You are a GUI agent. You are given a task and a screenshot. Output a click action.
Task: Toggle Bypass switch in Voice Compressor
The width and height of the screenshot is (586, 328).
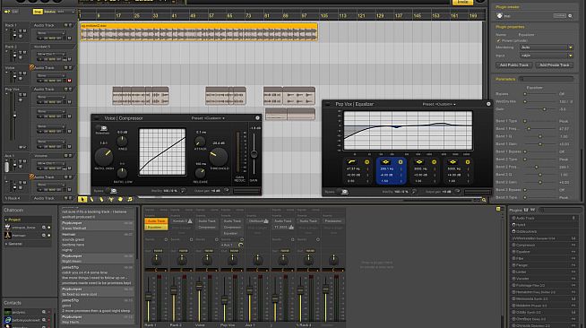point(111,191)
